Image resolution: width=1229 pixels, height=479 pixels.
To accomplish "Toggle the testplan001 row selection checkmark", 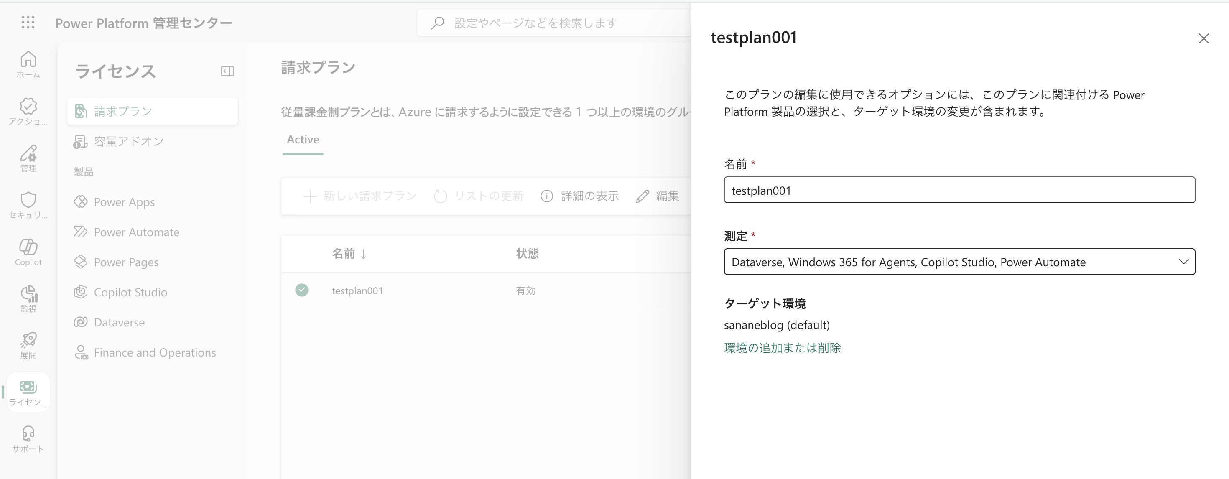I will tap(301, 290).
